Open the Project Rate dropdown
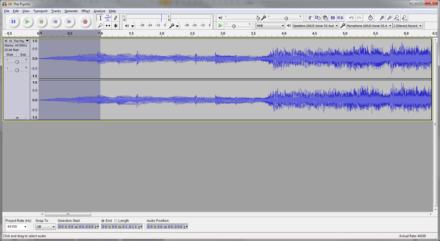Viewport: 440px width, 241px height. 25,227
